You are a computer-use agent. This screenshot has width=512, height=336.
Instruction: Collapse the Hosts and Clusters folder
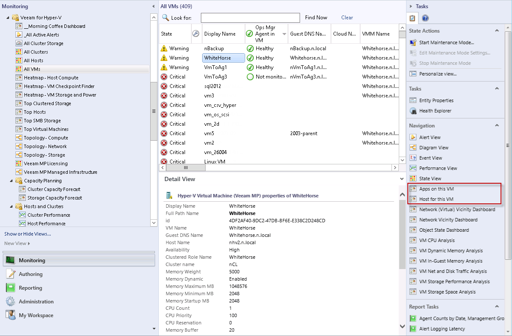(12, 206)
